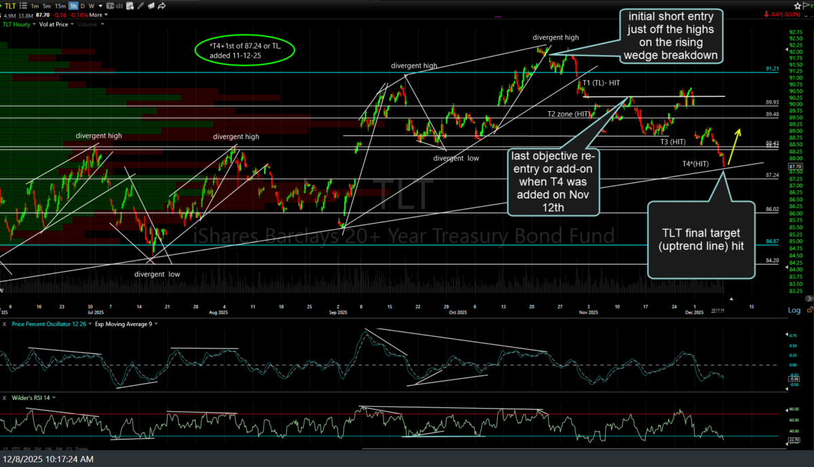Click the add note/calendar icon
The height and width of the screenshot is (467, 814).
point(130,6)
